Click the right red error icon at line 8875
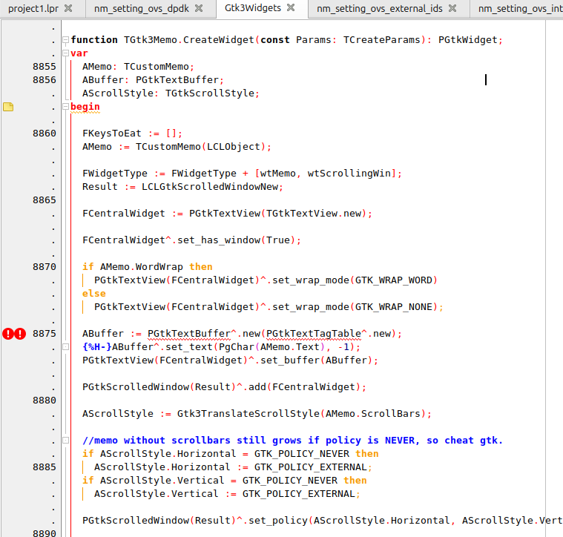Viewport: 563px width, 537px height. 20,334
